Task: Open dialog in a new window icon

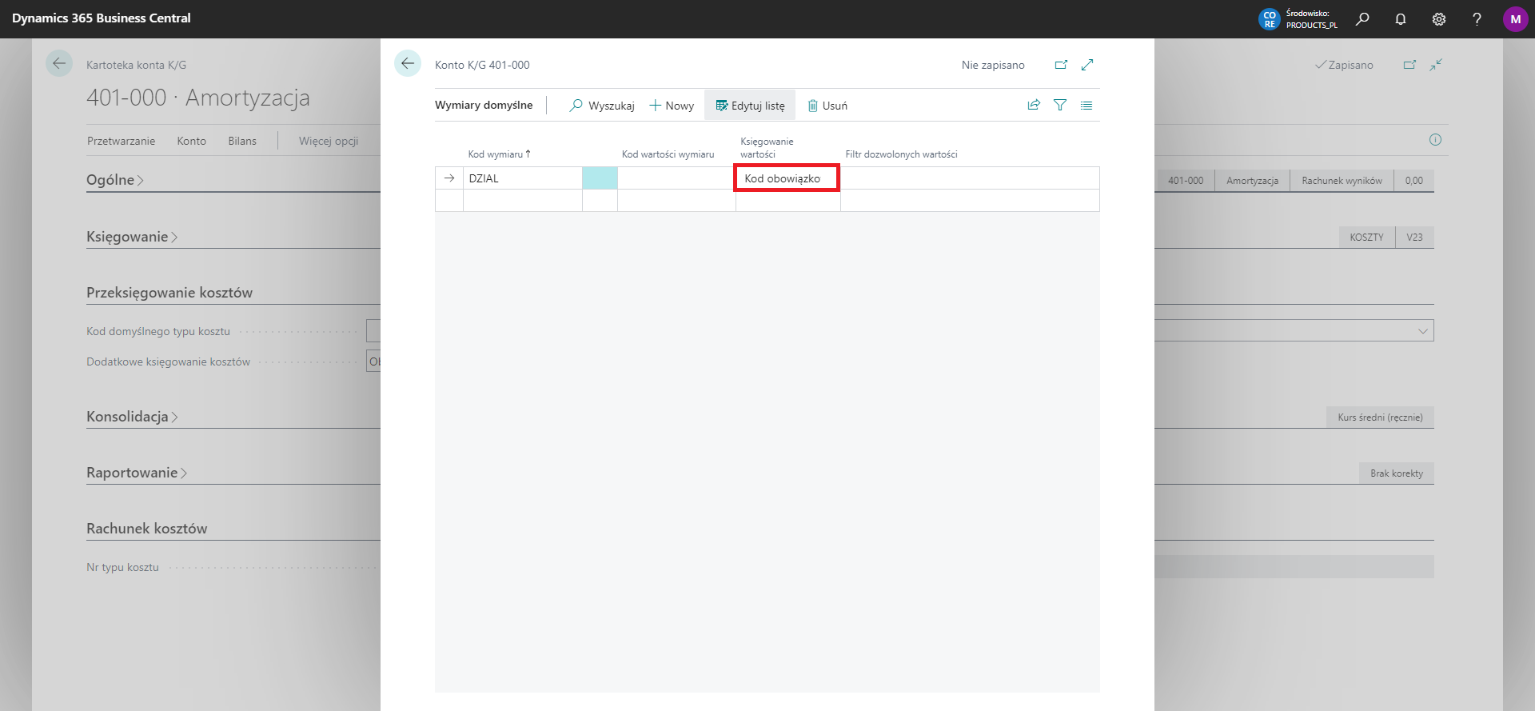Action: [1061, 65]
